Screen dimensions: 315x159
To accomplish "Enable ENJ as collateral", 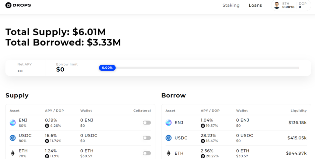I will pos(147,123).
